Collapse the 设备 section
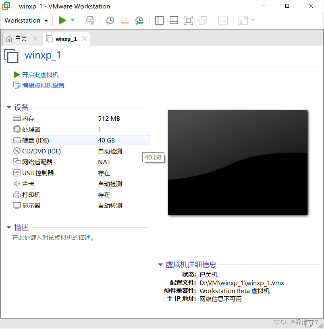 point(9,107)
